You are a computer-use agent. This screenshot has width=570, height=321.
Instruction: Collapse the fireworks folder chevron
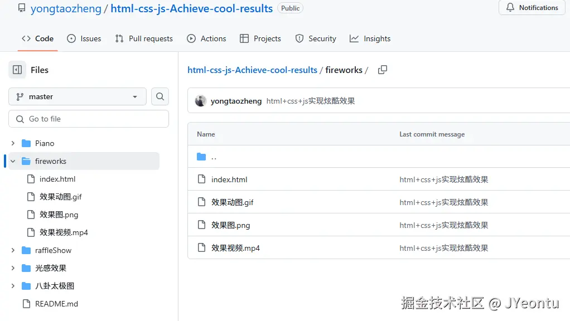coord(13,161)
